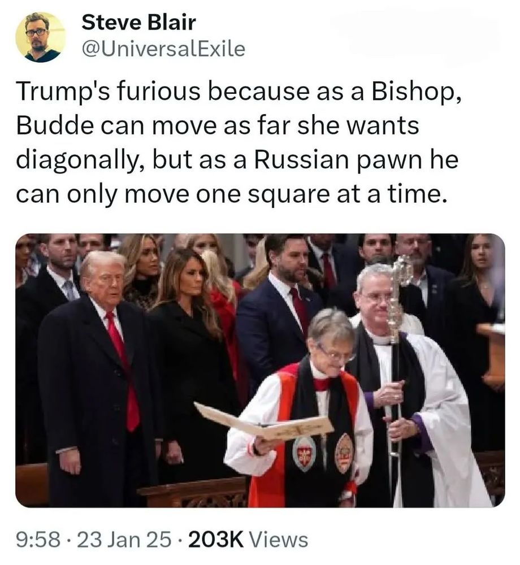Open the 203K Views count
This screenshot has width=520, height=565.
248,540
